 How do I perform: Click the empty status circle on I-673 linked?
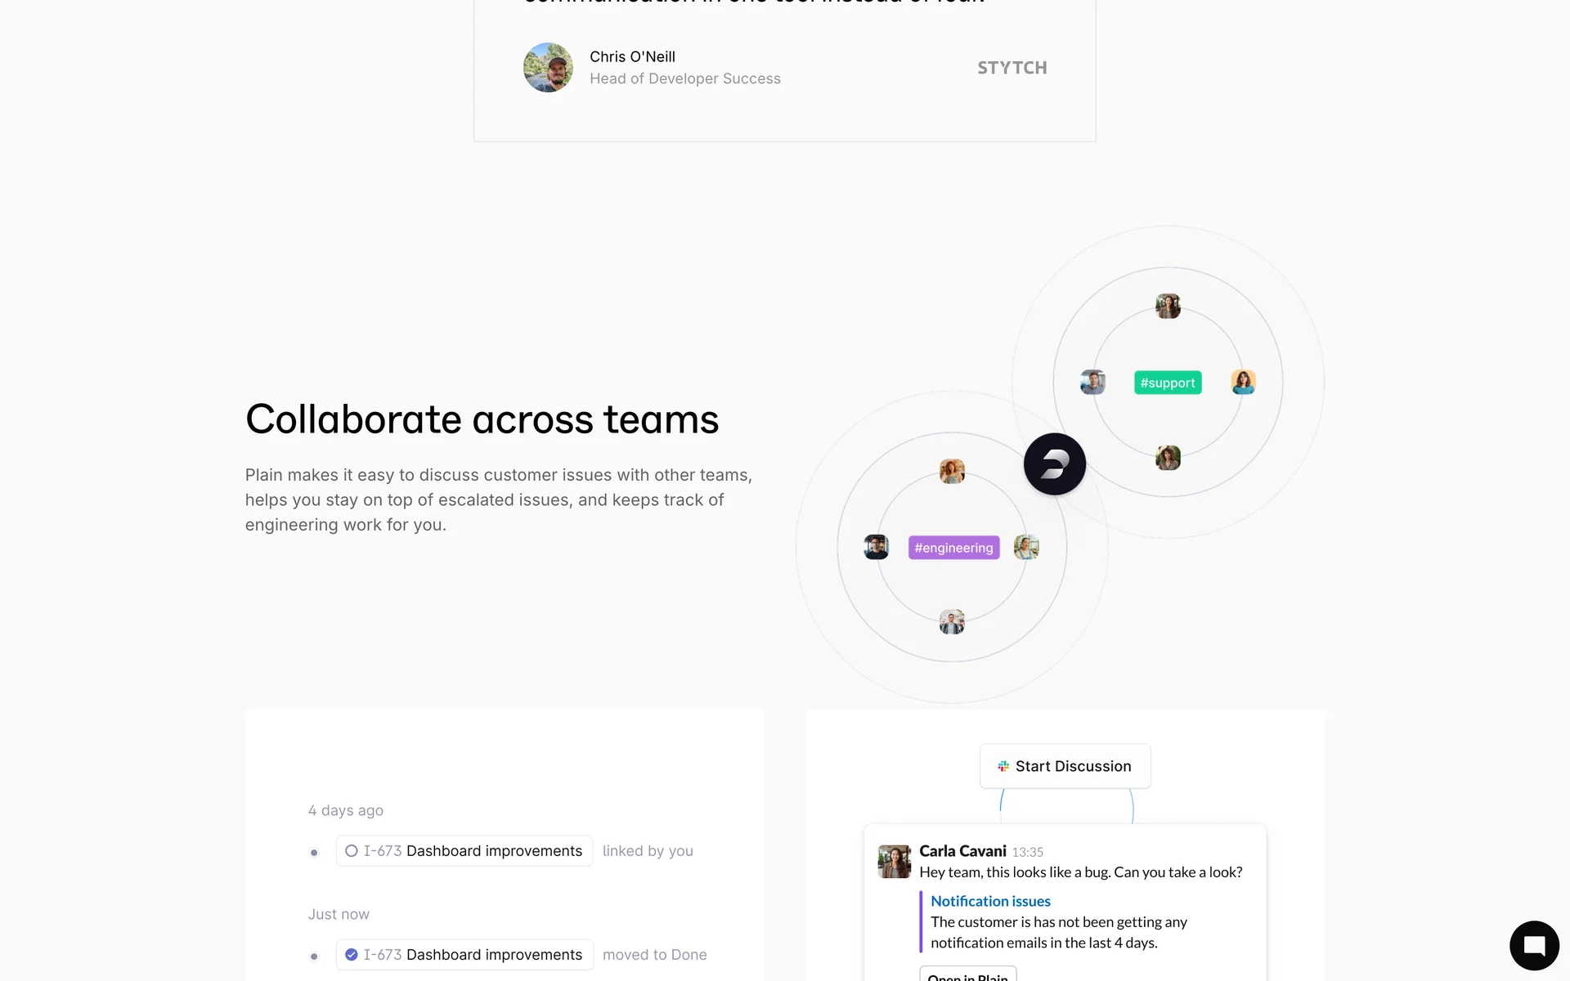tap(352, 851)
